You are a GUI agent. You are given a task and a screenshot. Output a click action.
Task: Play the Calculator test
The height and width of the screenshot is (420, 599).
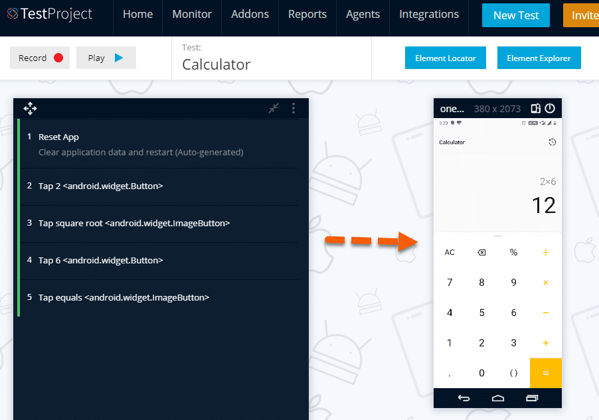[x=106, y=58]
